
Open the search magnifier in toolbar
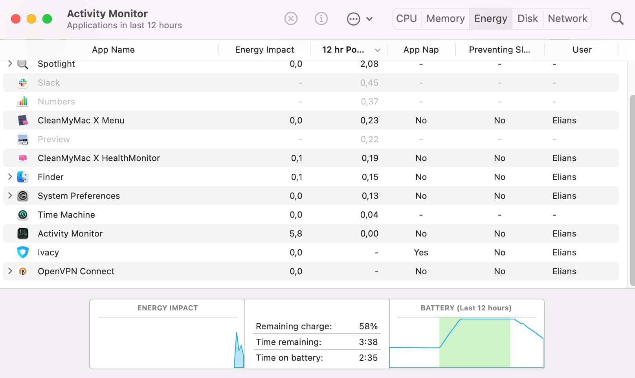pyautogui.click(x=617, y=18)
